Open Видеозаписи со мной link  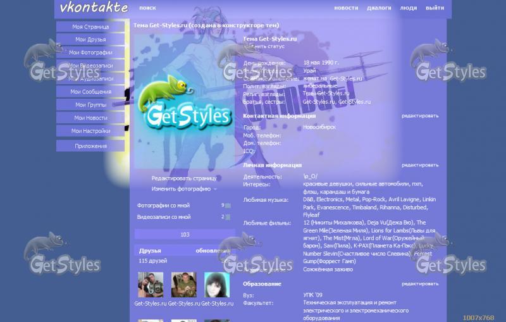(x=164, y=217)
